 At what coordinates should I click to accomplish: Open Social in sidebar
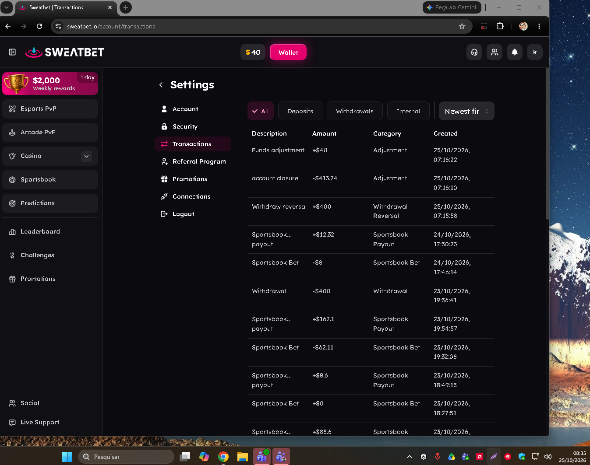pyautogui.click(x=50, y=403)
